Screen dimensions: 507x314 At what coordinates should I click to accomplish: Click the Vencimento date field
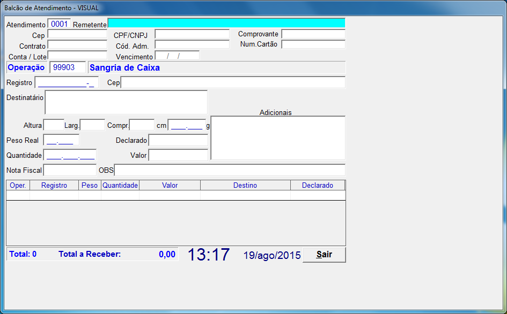(177, 56)
